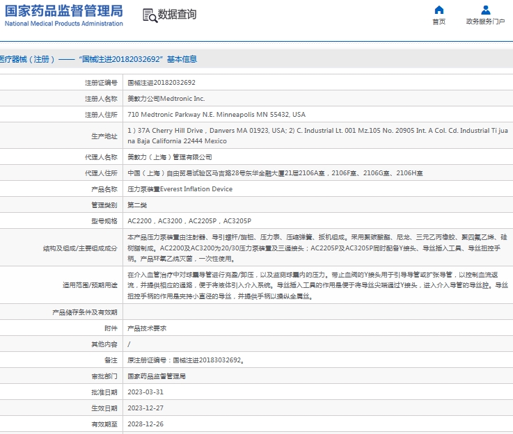The width and height of the screenshot is (513, 434).
Task: Click the 产品技术要求 attachment value
Action: point(147,328)
